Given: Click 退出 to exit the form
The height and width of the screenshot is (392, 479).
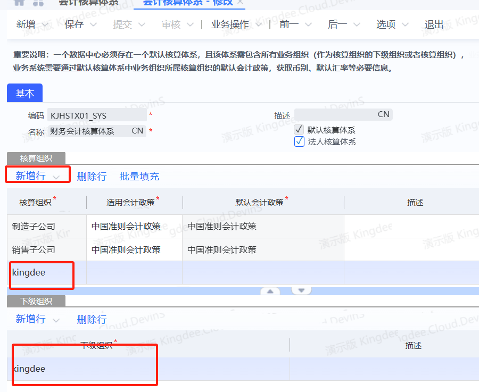Looking at the screenshot, I should 434,24.
